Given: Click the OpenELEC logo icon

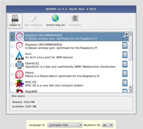Looking at the screenshot, I should 19,65.
